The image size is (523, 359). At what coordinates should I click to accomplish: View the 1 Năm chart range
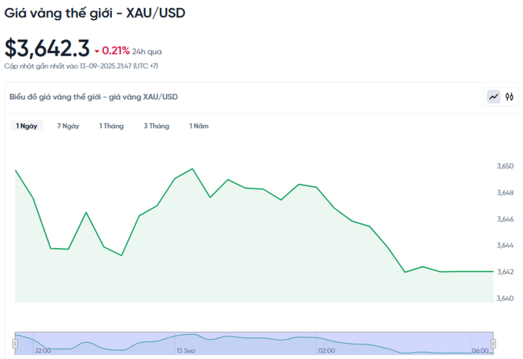[199, 126]
